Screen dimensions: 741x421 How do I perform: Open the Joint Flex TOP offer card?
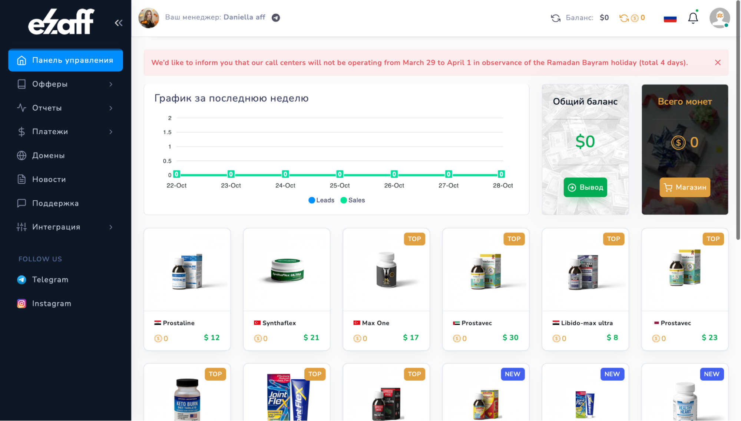coord(287,392)
